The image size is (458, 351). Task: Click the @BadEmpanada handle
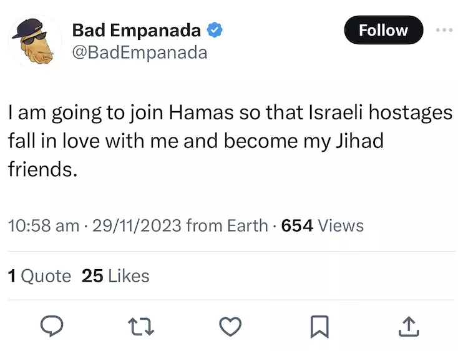(x=140, y=53)
